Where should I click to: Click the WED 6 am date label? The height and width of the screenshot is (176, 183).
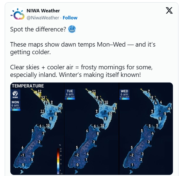coord(124,94)
